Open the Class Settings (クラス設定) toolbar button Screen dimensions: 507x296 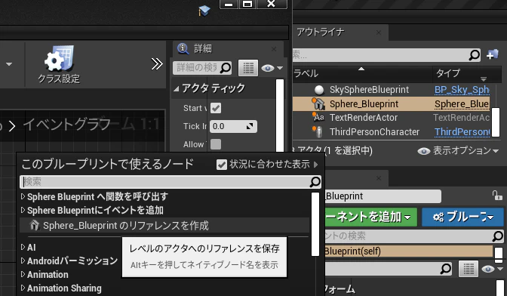[x=59, y=65]
